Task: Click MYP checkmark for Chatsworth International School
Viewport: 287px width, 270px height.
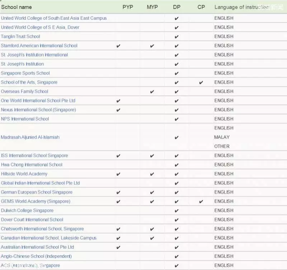Action: tap(152, 229)
